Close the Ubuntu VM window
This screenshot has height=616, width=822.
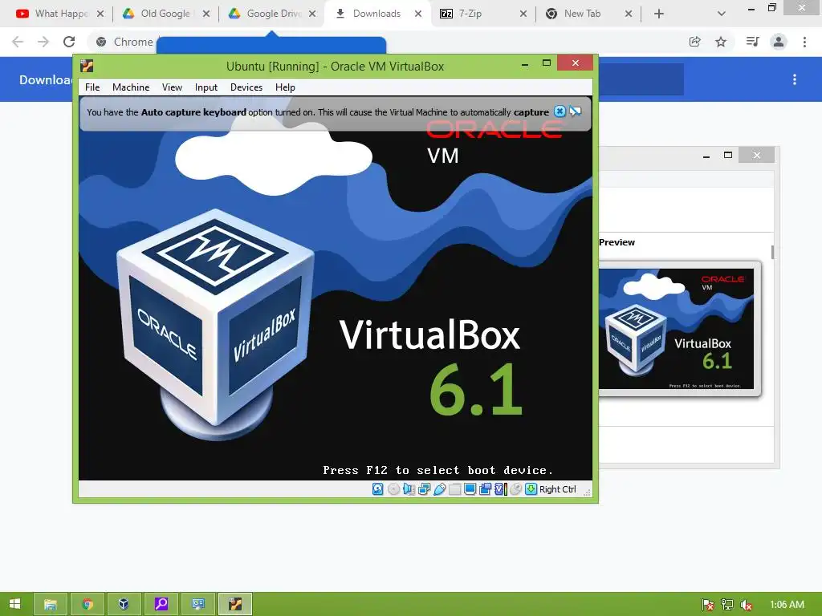[x=576, y=63]
